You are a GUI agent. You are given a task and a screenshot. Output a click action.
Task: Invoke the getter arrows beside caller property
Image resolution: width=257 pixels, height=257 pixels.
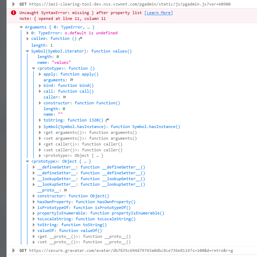64,97
